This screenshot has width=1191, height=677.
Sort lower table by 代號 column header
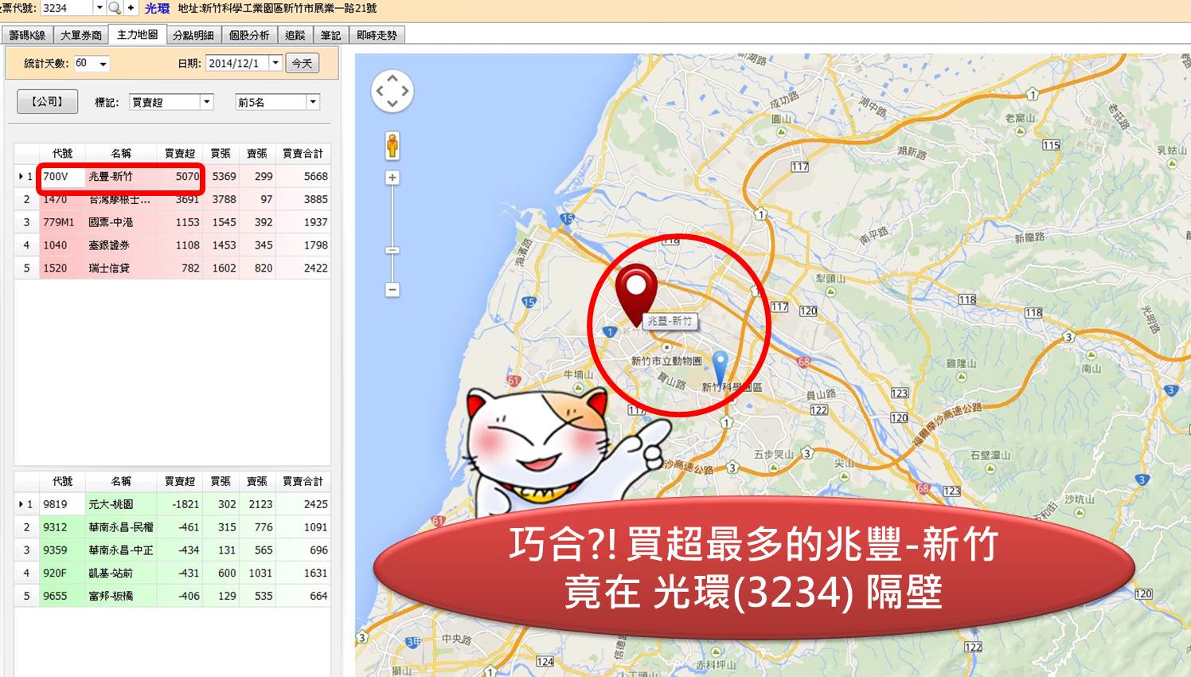pyautogui.click(x=62, y=481)
